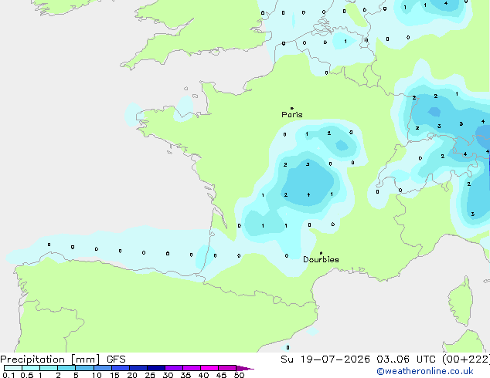This screenshot has width=490, height=378.
Task: Click legend scale label '0.1'
Action: click(x=9, y=375)
